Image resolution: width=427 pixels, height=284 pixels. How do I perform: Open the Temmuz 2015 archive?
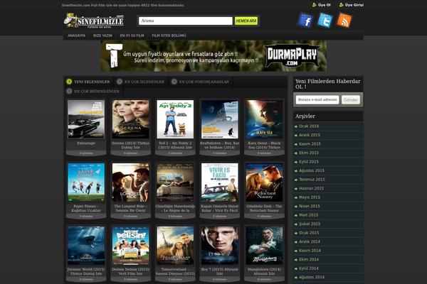click(312, 180)
